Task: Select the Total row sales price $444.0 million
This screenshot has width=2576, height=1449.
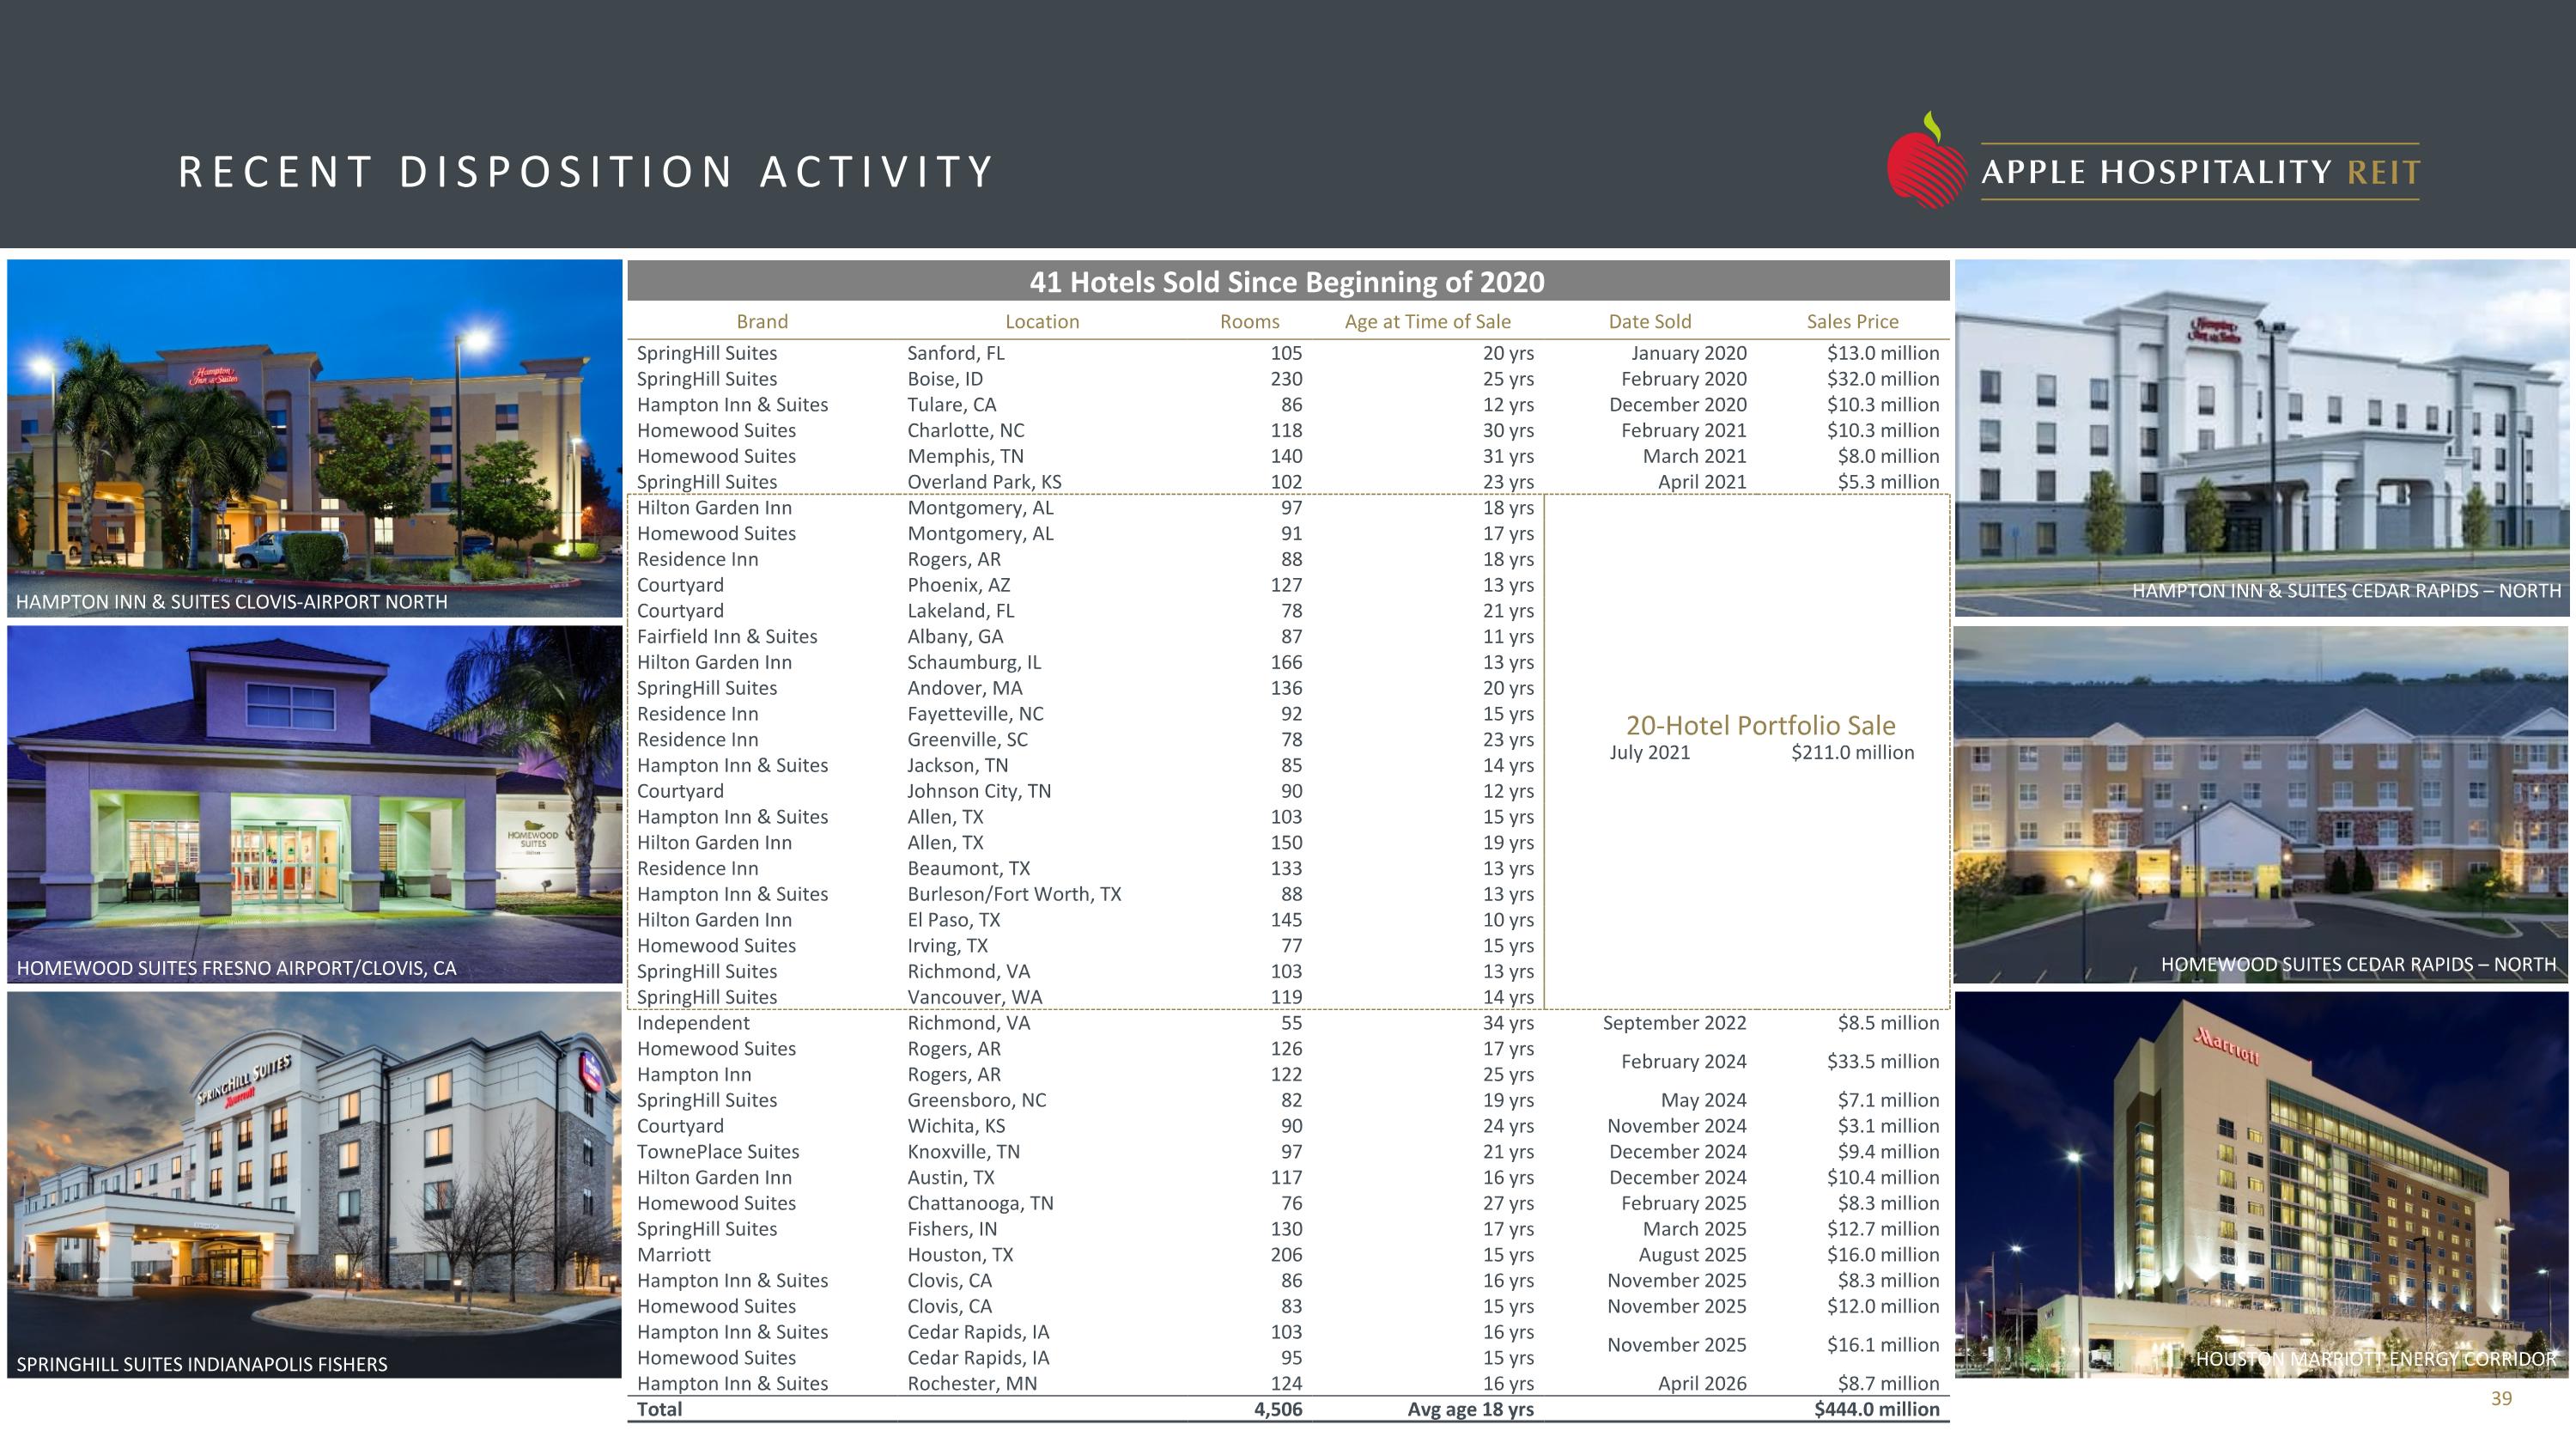Action: point(1876,1409)
